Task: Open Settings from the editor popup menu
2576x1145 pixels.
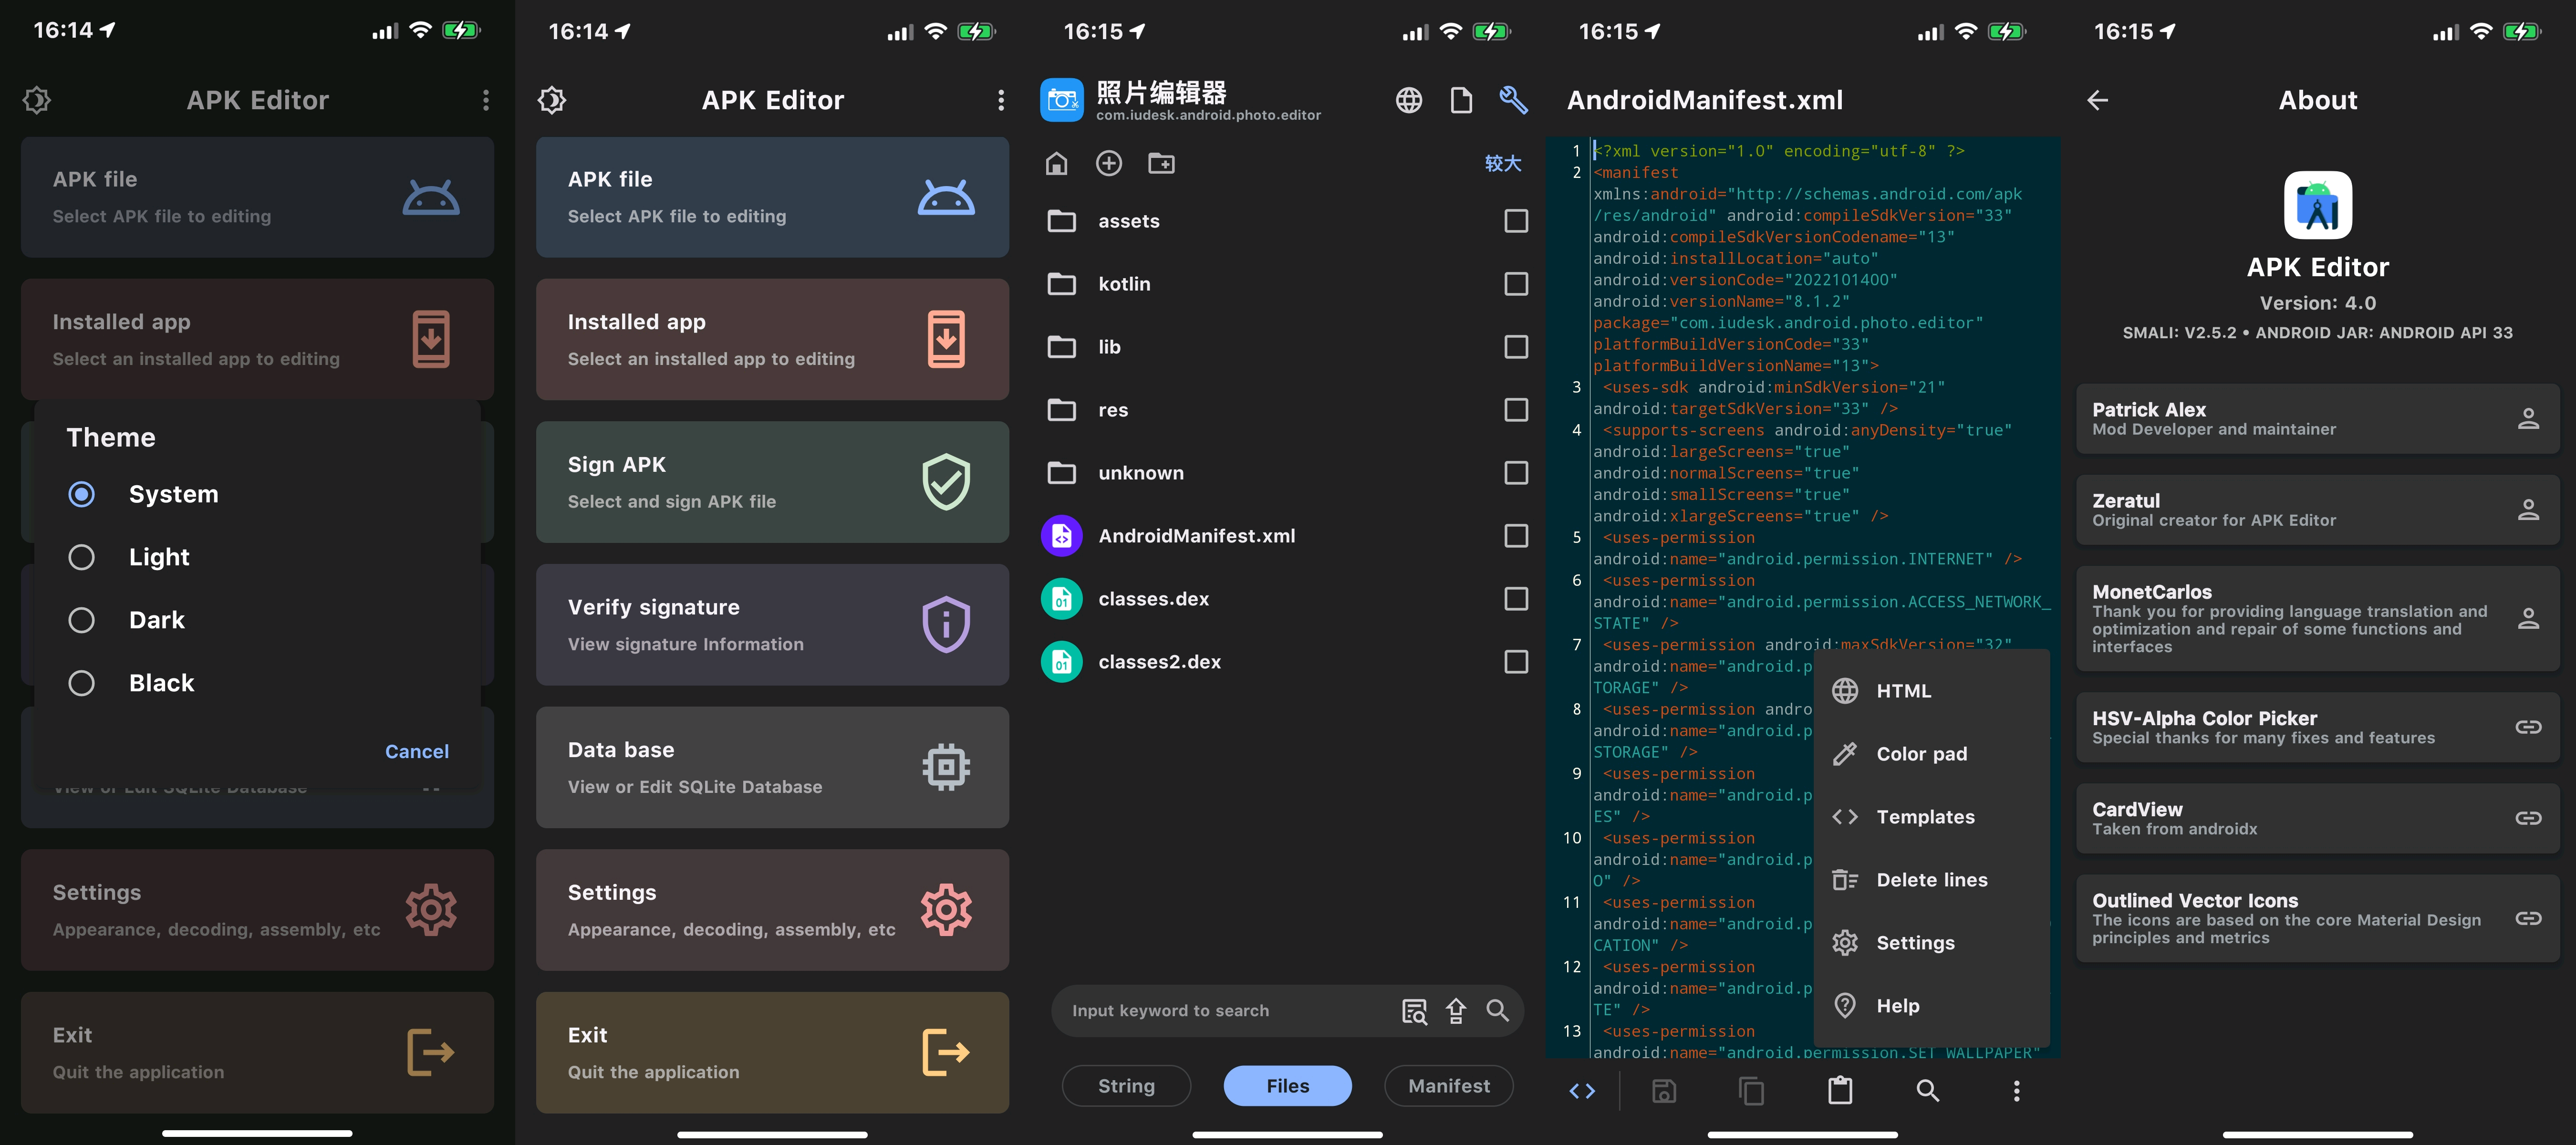Action: (1932, 943)
